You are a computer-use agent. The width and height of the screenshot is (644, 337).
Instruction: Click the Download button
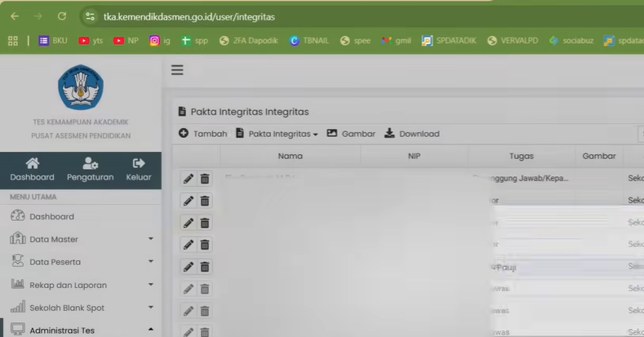pos(412,134)
